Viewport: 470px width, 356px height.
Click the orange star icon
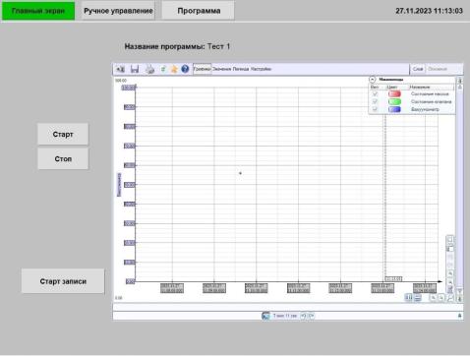pyautogui.click(x=174, y=69)
